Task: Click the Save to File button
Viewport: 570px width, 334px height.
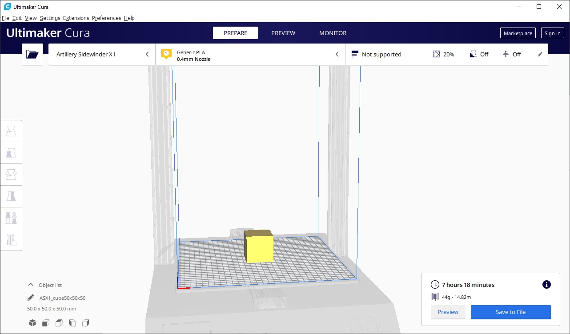Action: [x=510, y=312]
